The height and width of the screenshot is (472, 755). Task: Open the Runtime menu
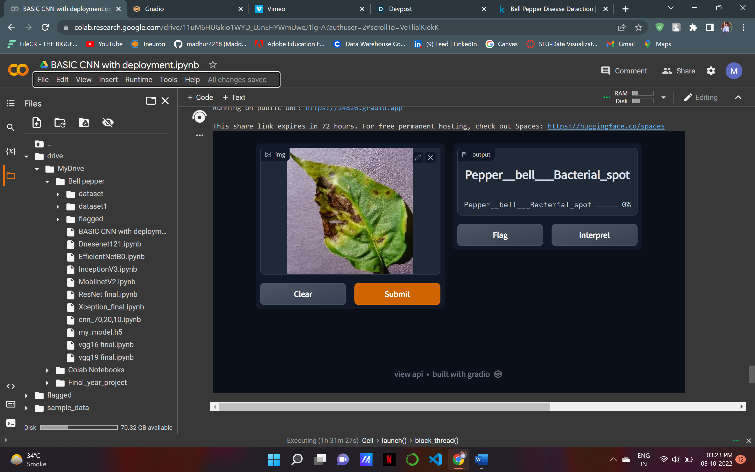(138, 80)
